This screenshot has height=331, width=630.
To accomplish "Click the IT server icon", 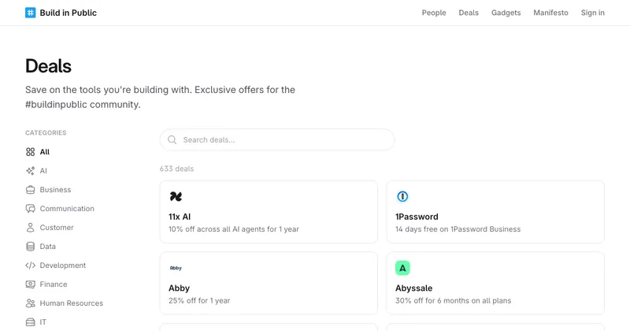I will [31, 322].
